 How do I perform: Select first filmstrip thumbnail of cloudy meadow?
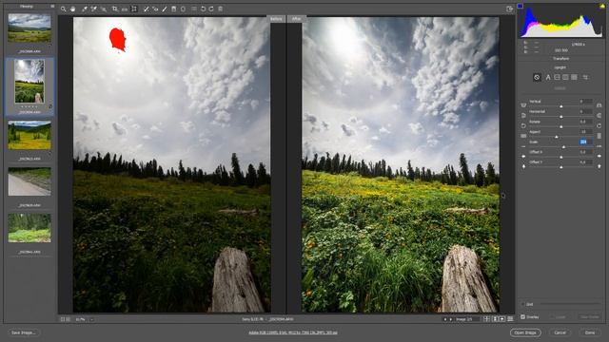pos(29,28)
